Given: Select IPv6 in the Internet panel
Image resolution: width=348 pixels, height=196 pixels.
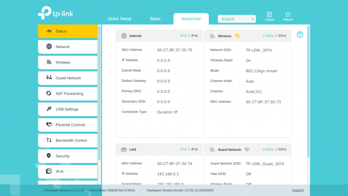Looking at the screenshot, I should point(194,36).
